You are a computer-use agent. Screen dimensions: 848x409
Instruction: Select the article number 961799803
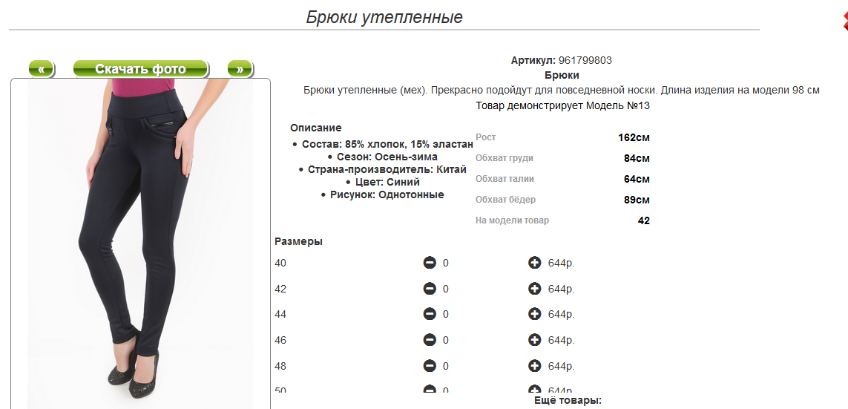pyautogui.click(x=585, y=61)
